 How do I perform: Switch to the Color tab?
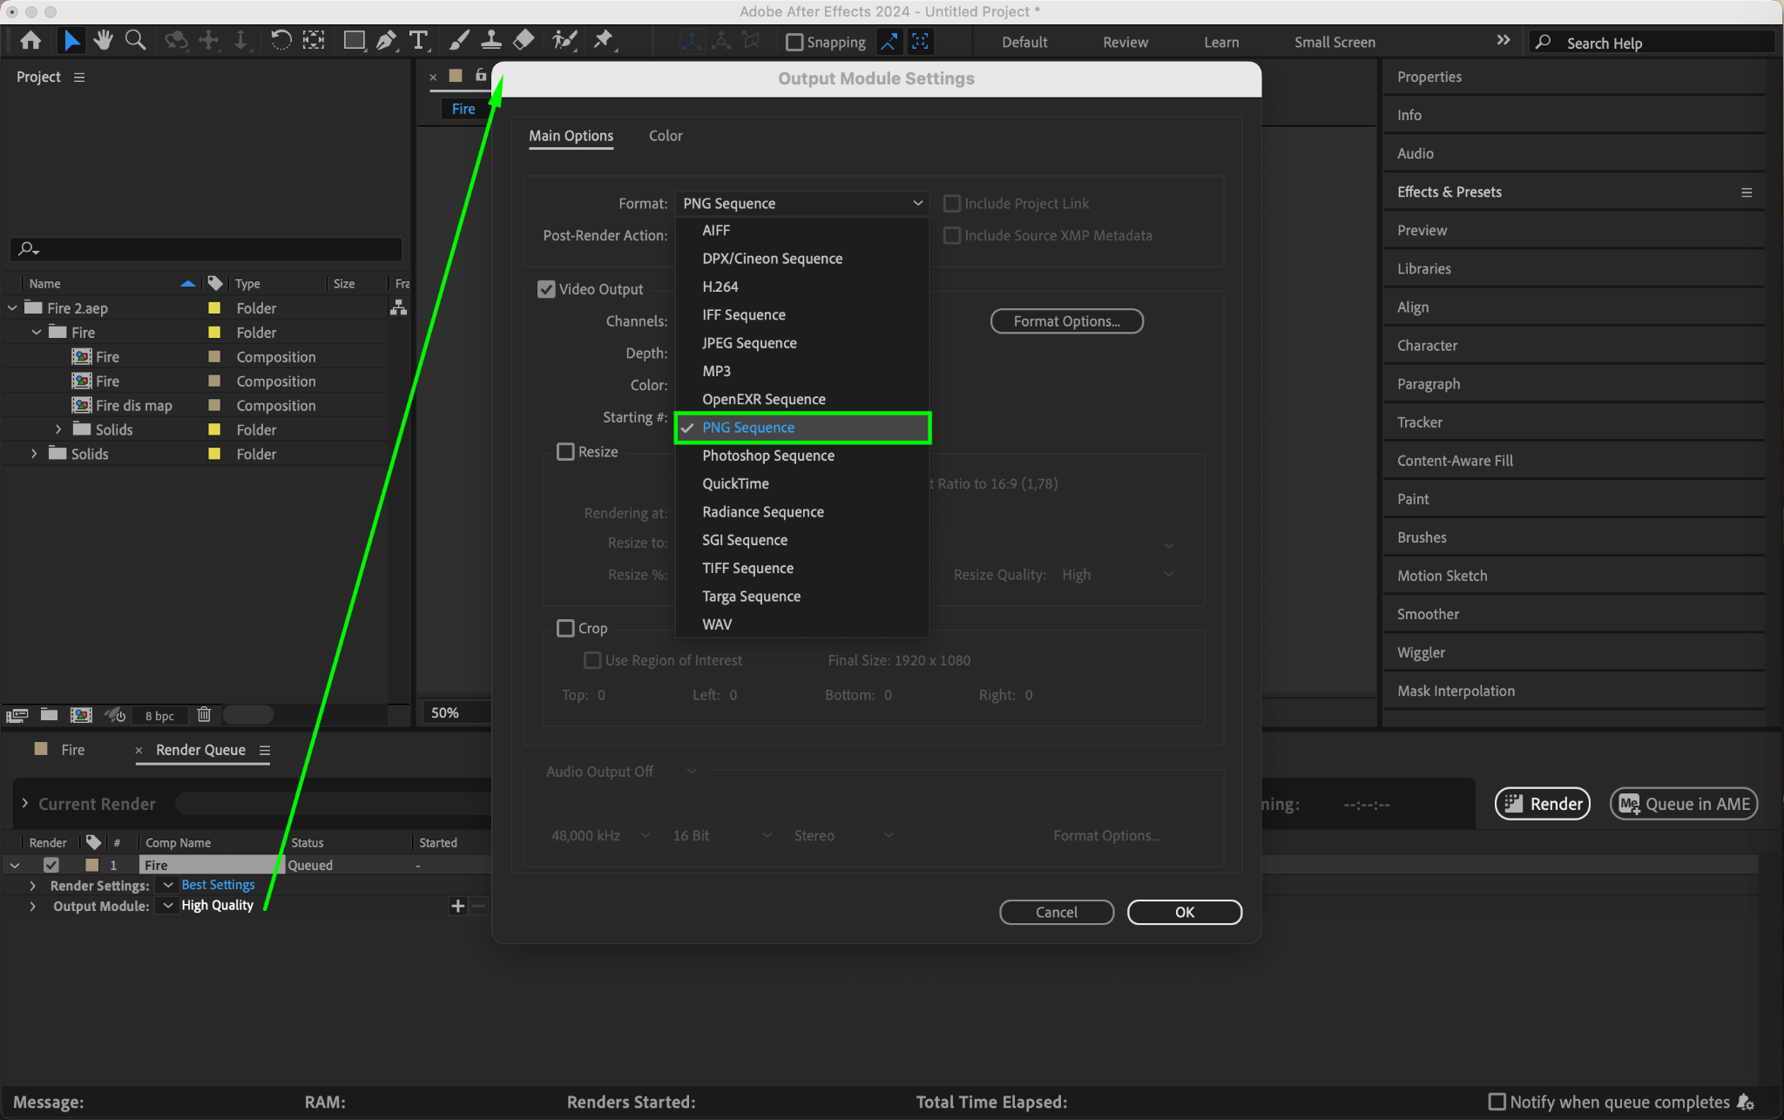(665, 136)
